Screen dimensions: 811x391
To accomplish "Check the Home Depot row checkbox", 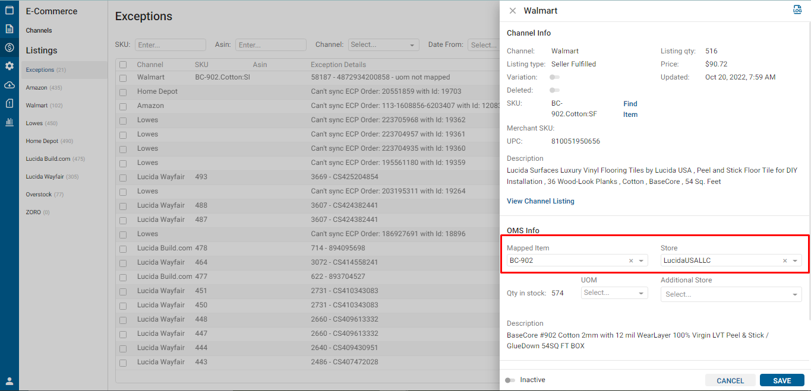I will [x=123, y=92].
